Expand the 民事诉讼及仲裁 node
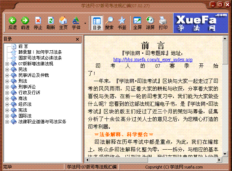 (x=7, y=75)
